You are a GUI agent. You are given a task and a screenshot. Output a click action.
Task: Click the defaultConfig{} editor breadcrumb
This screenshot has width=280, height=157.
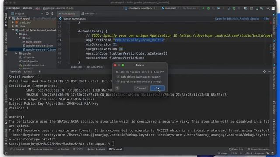(95, 67)
